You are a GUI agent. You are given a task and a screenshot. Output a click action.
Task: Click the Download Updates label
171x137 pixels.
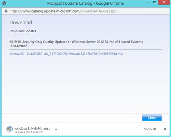(23, 31)
